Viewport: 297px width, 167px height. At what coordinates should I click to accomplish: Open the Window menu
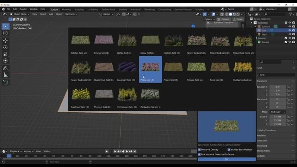pos(33,9)
